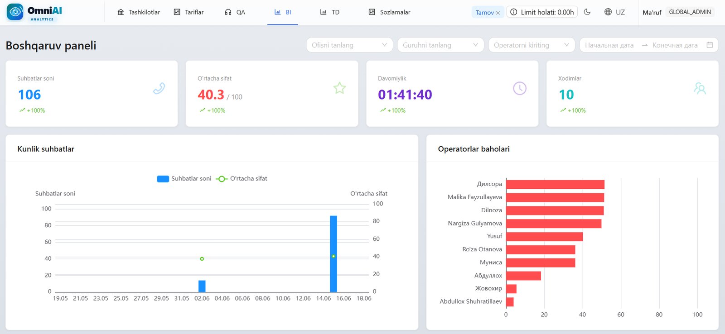Click the headphones icon beside QA
Screen dimensions: 725x334
click(x=228, y=12)
